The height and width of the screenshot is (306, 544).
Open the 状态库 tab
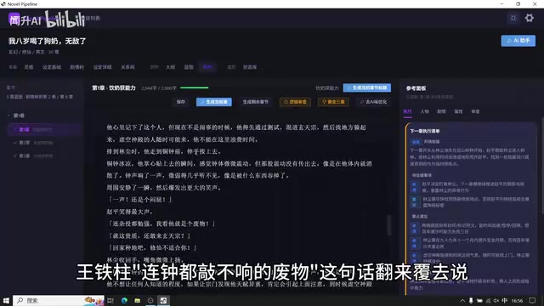point(250,67)
